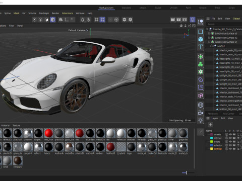242x181 pixels.
Task: Click the Edges mode icon in toolbar
Action: click(40, 20)
